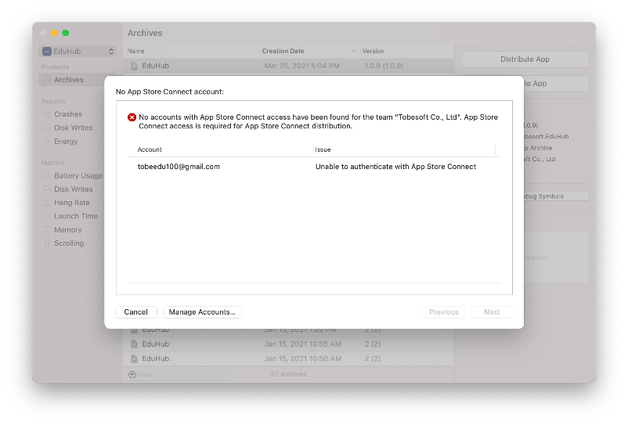Screen dimensions: 628x425
Task: Open Memory metric in sidebar
Action: (x=67, y=230)
